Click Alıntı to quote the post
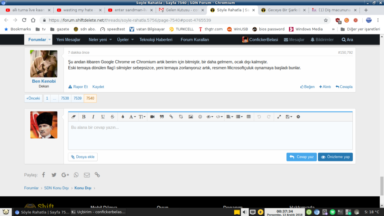The height and width of the screenshot is (216, 384). click(325, 86)
